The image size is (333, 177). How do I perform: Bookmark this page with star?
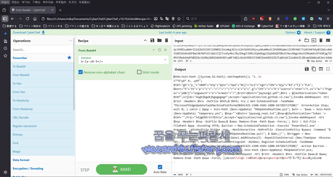pyautogui.click(x=179, y=19)
